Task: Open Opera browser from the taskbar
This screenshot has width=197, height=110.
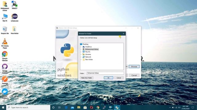Action: [x=91, y=107]
